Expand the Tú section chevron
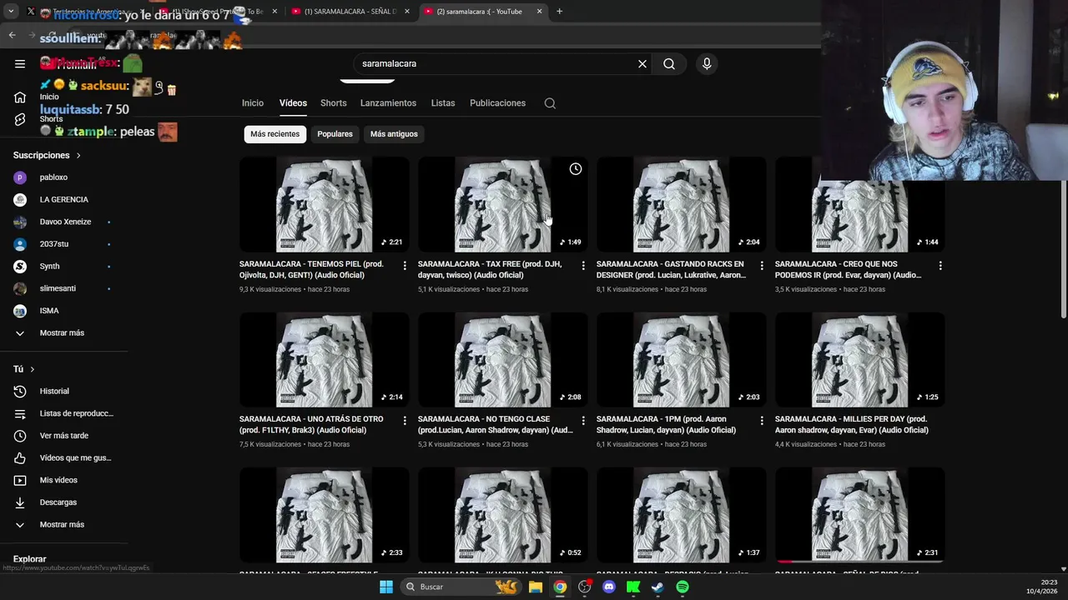The image size is (1068, 600). pos(33,369)
